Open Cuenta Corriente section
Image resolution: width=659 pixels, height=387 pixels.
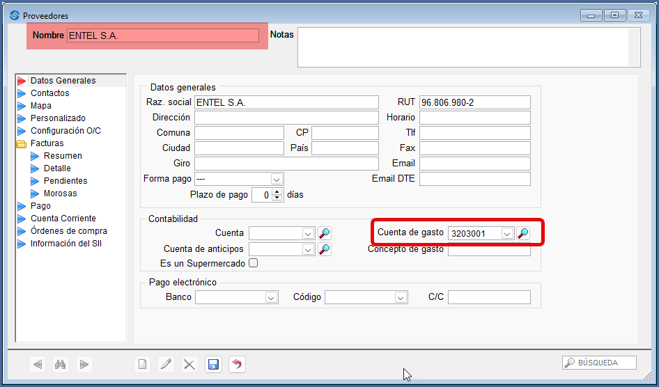pos(63,219)
